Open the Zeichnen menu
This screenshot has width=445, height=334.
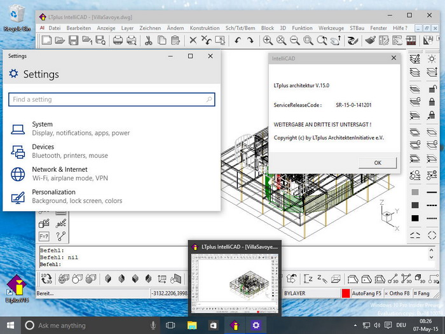[150, 28]
